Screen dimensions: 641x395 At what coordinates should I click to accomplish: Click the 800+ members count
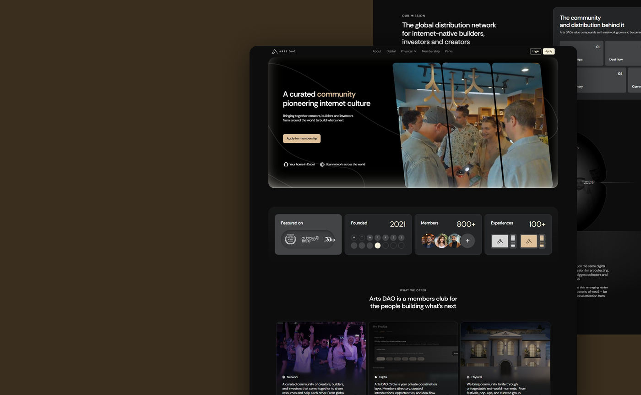pyautogui.click(x=466, y=224)
